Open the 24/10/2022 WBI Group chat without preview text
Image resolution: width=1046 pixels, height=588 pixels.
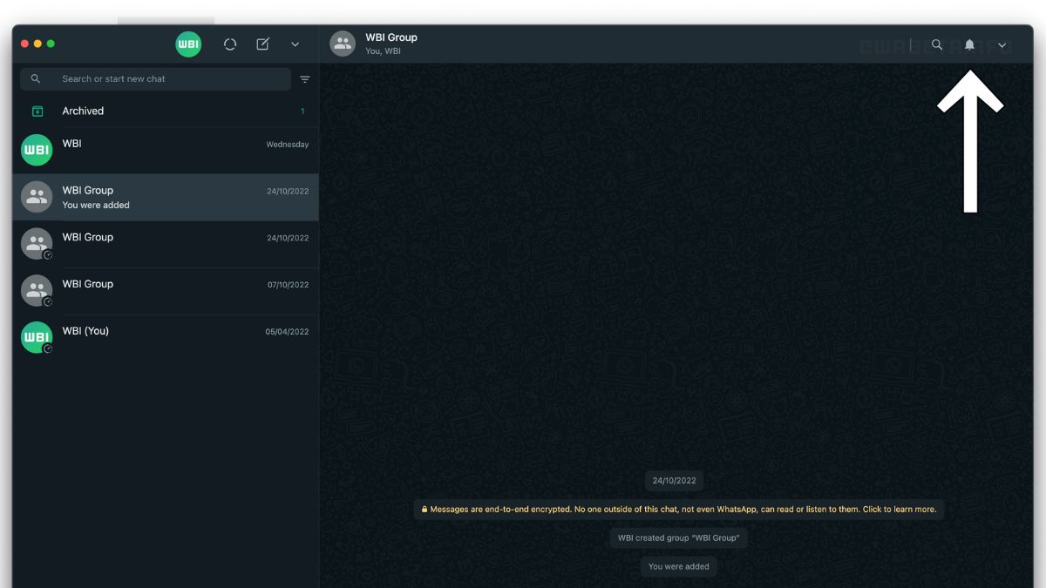point(166,244)
